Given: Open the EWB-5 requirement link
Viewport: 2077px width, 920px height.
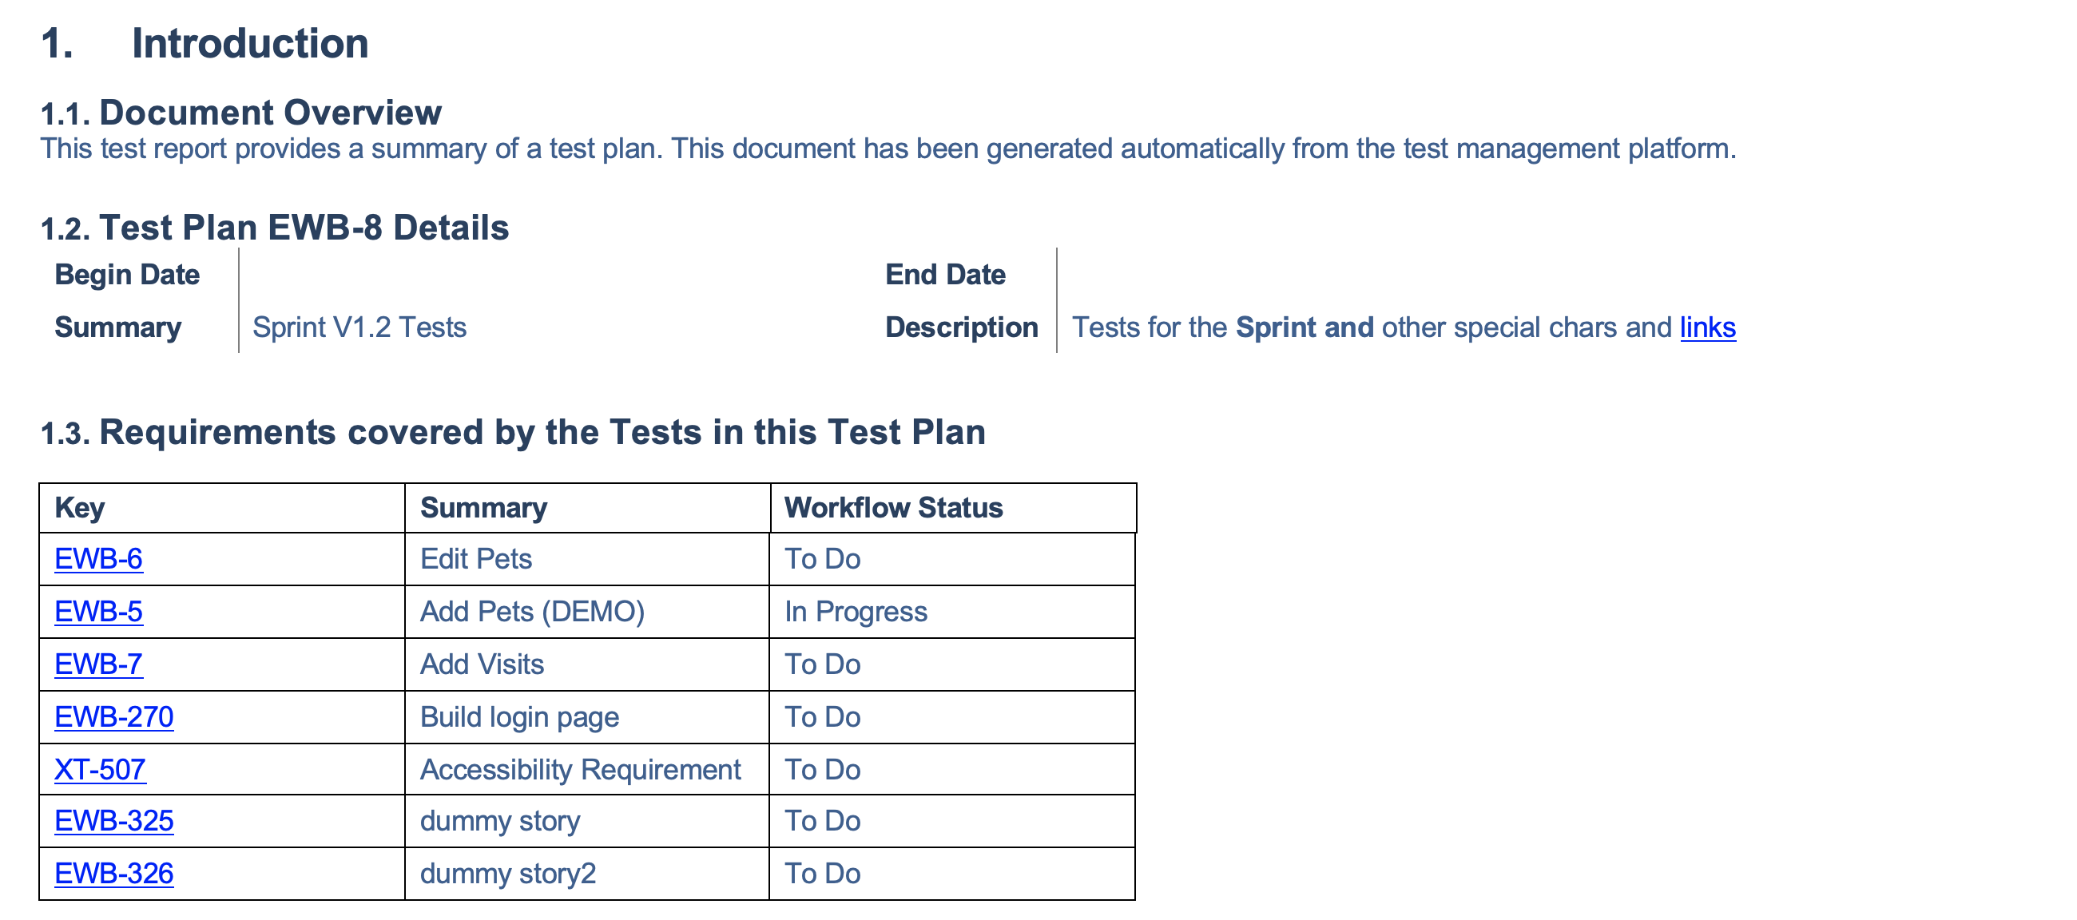Looking at the screenshot, I should pos(98,611).
